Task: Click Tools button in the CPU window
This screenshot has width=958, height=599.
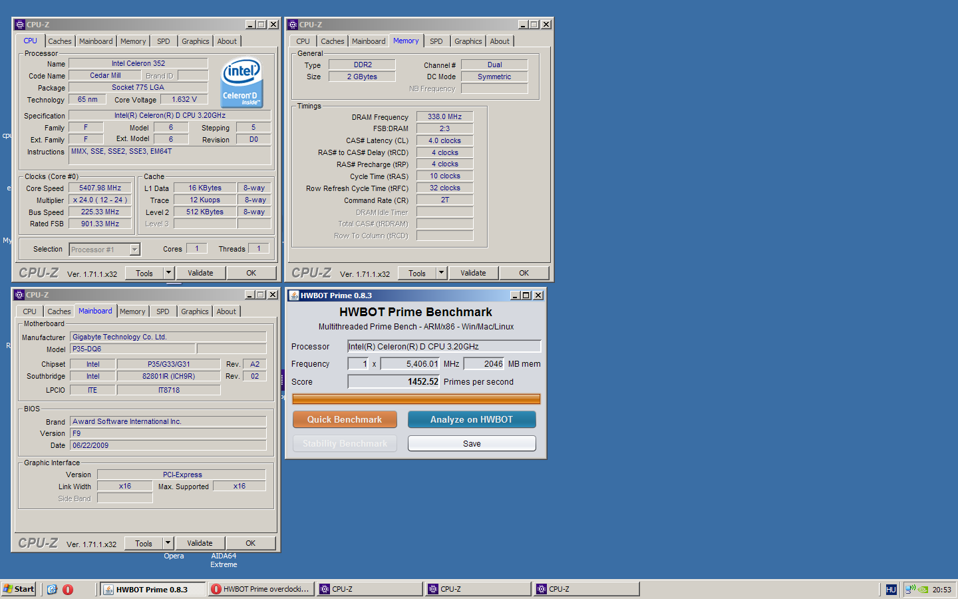Action: point(144,273)
